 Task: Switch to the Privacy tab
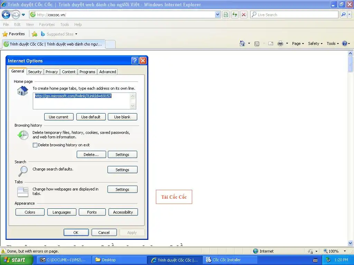click(52, 72)
